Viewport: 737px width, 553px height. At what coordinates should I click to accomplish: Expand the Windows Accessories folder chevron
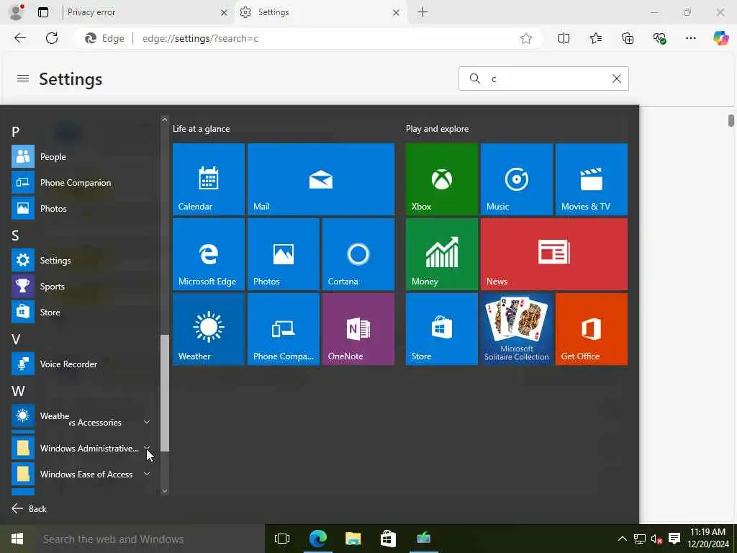click(147, 422)
